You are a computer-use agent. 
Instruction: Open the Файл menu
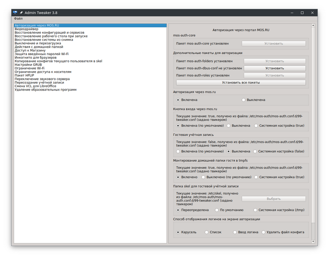(x=19, y=18)
